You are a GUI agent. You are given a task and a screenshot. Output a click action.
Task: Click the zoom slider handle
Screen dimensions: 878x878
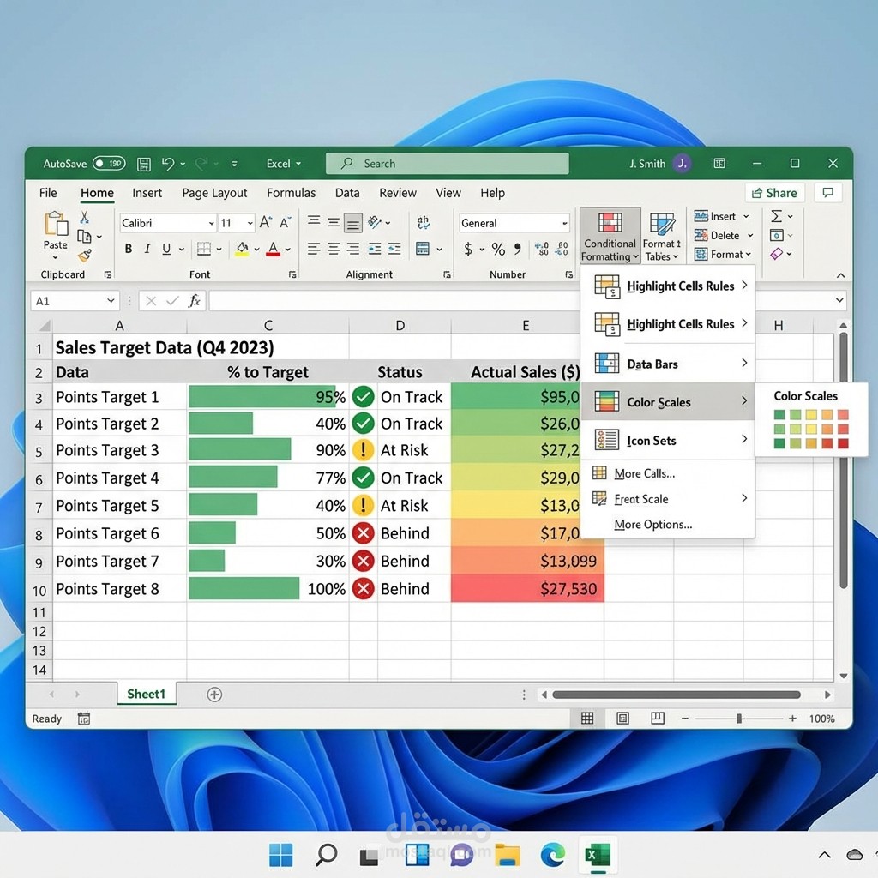click(739, 719)
